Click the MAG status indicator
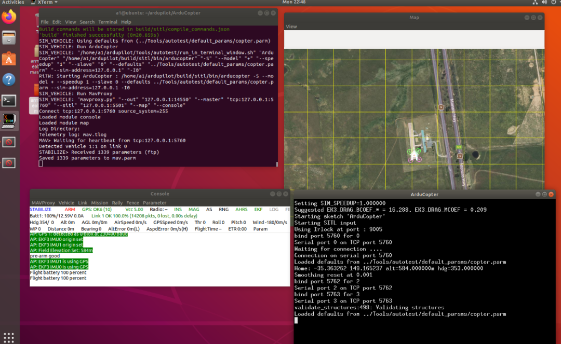 tap(194, 210)
